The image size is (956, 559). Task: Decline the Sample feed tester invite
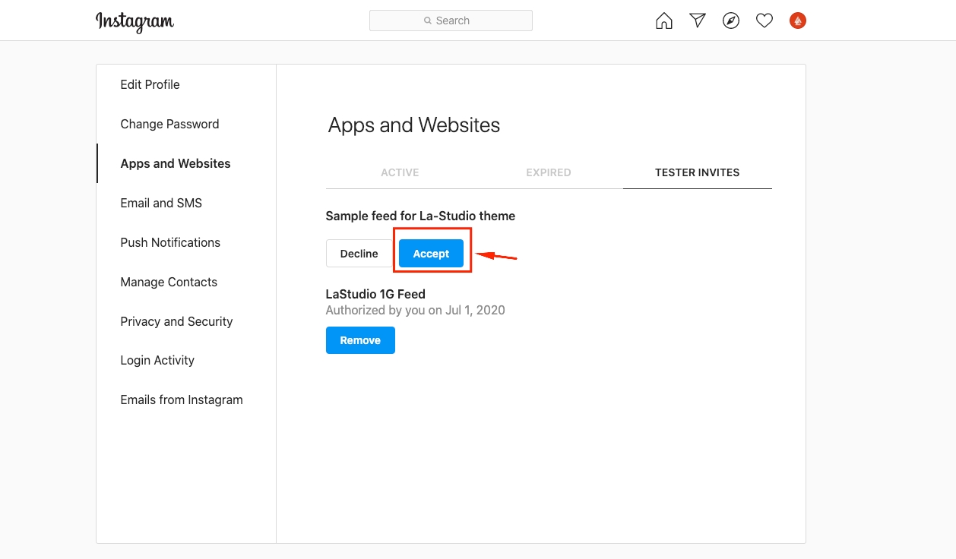point(359,254)
